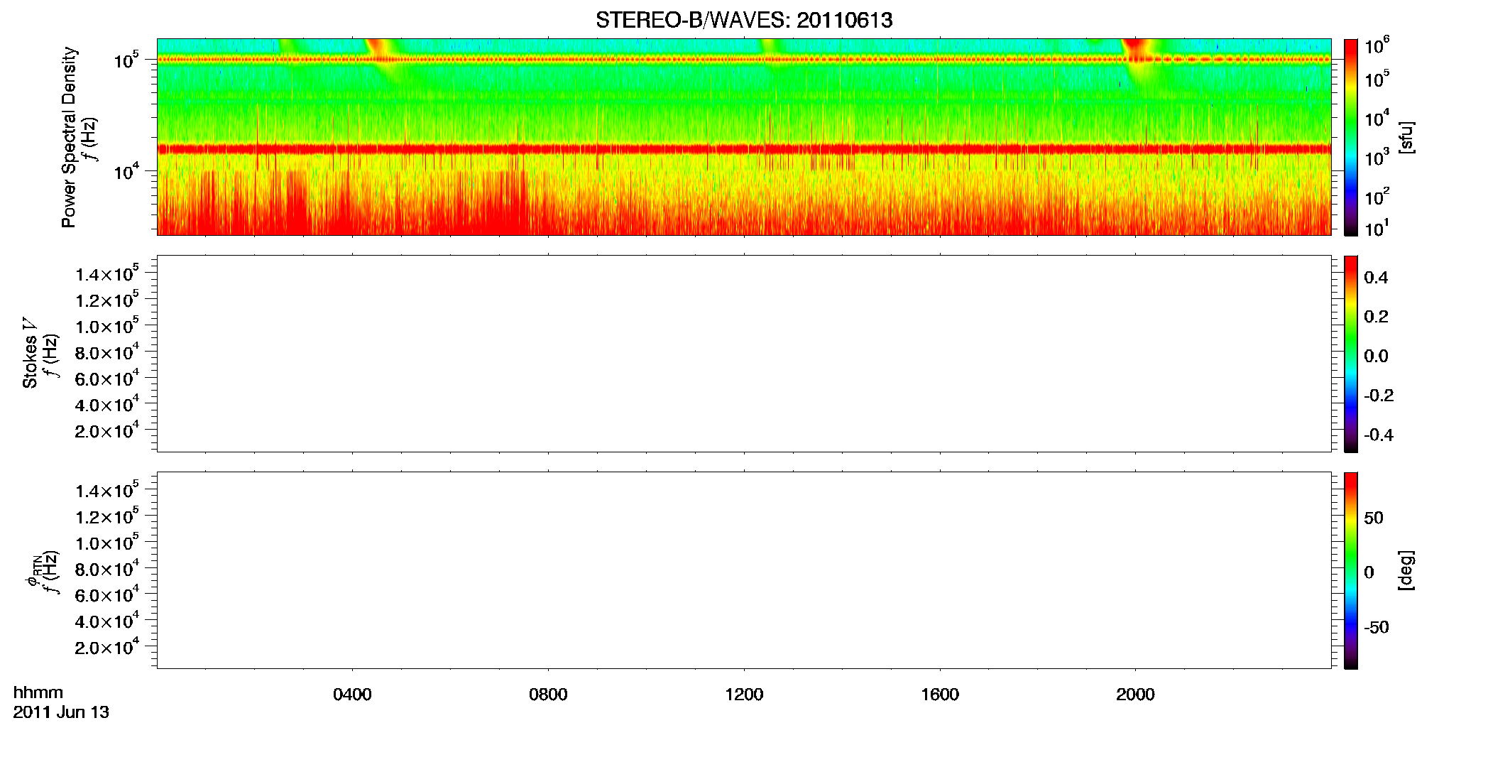1488x767 pixels.
Task: Click the phi RTN degrees color bar
Action: 1350,570
